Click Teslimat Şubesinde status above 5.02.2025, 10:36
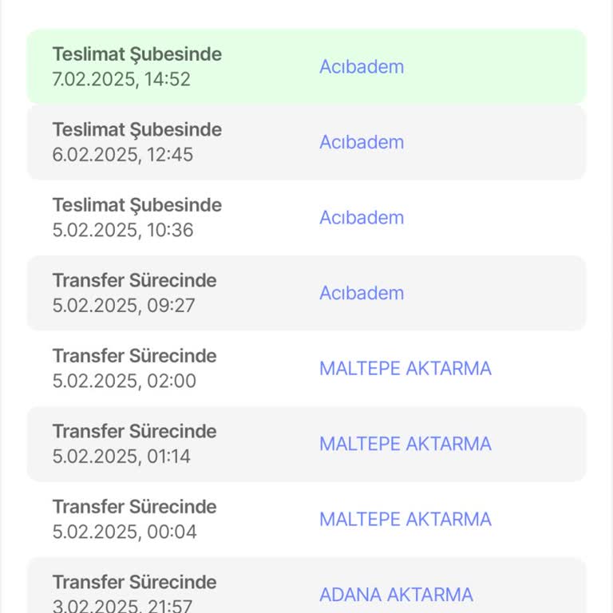This screenshot has height=613, width=613. [x=136, y=205]
